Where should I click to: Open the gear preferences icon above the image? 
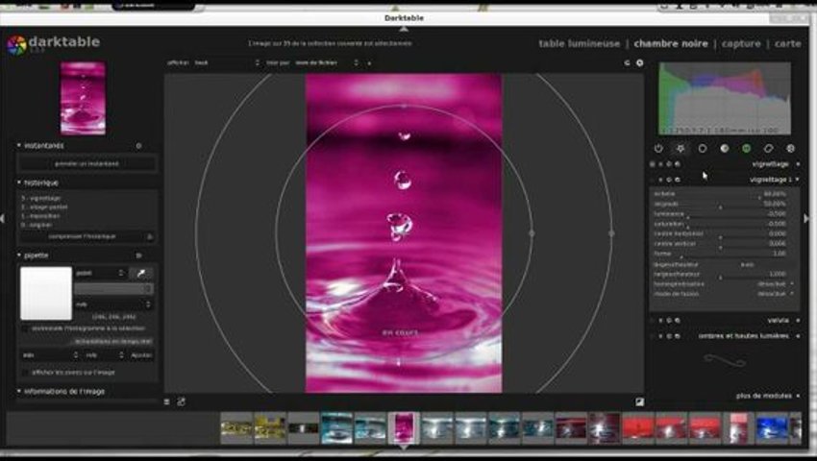pyautogui.click(x=639, y=63)
